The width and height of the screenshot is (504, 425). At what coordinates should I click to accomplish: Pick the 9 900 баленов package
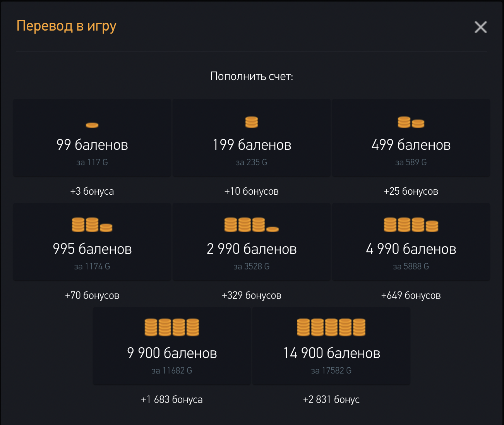point(172,353)
